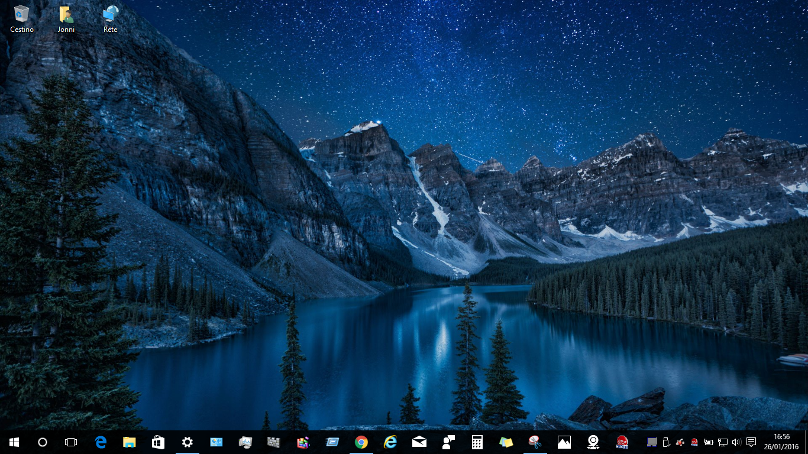The width and height of the screenshot is (808, 454).
Task: Open Sticky Notes
Action: 506,442
